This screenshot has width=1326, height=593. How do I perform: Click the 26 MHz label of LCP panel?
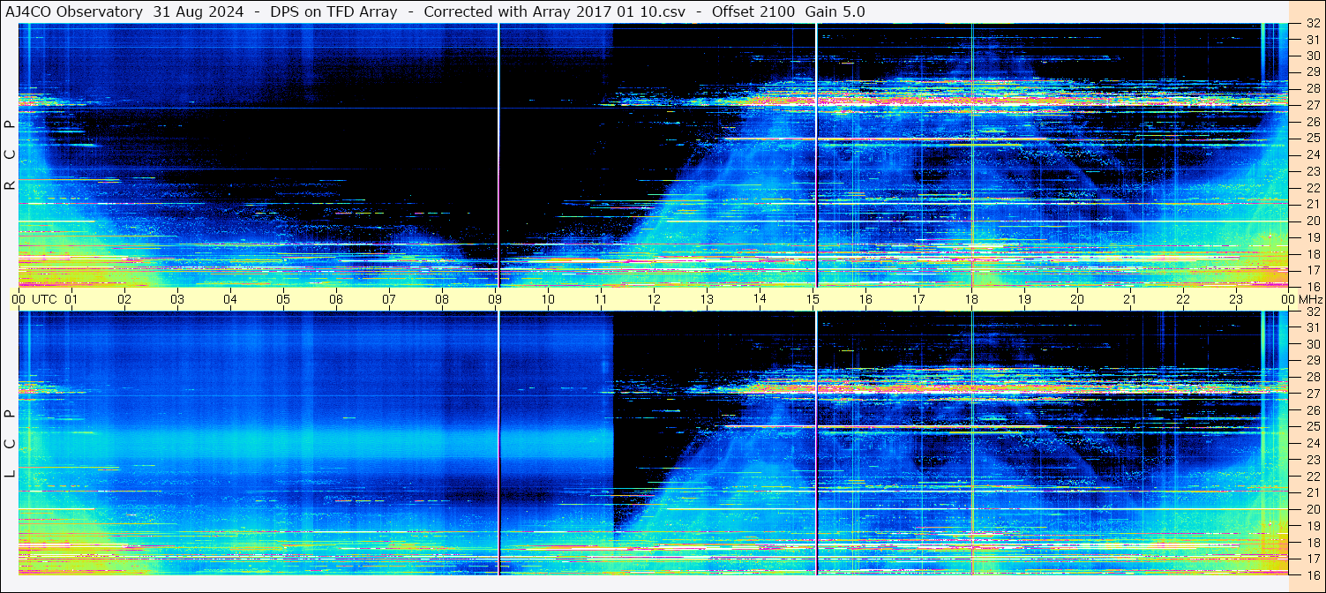click(1312, 410)
